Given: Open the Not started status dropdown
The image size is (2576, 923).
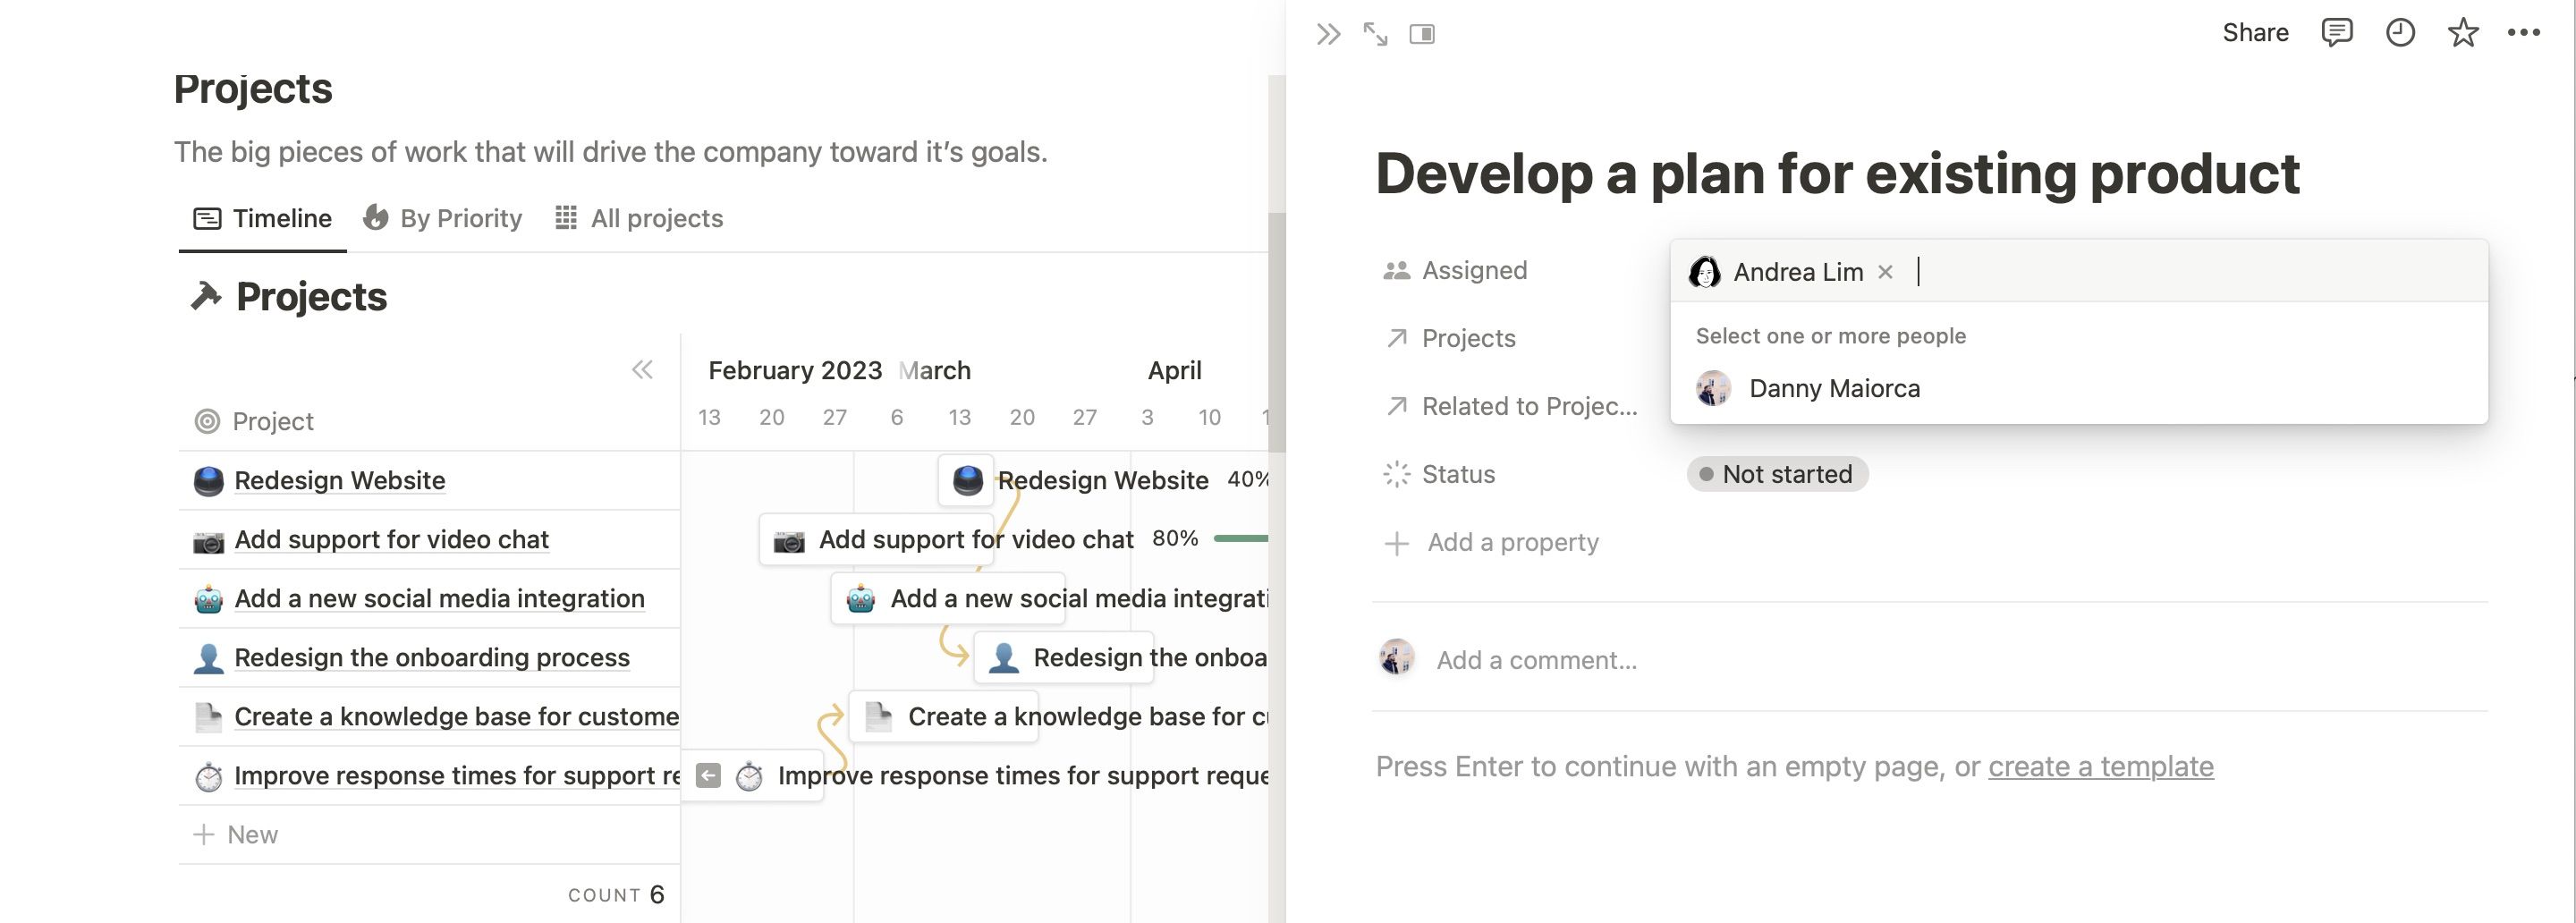Looking at the screenshot, I should click(1777, 475).
